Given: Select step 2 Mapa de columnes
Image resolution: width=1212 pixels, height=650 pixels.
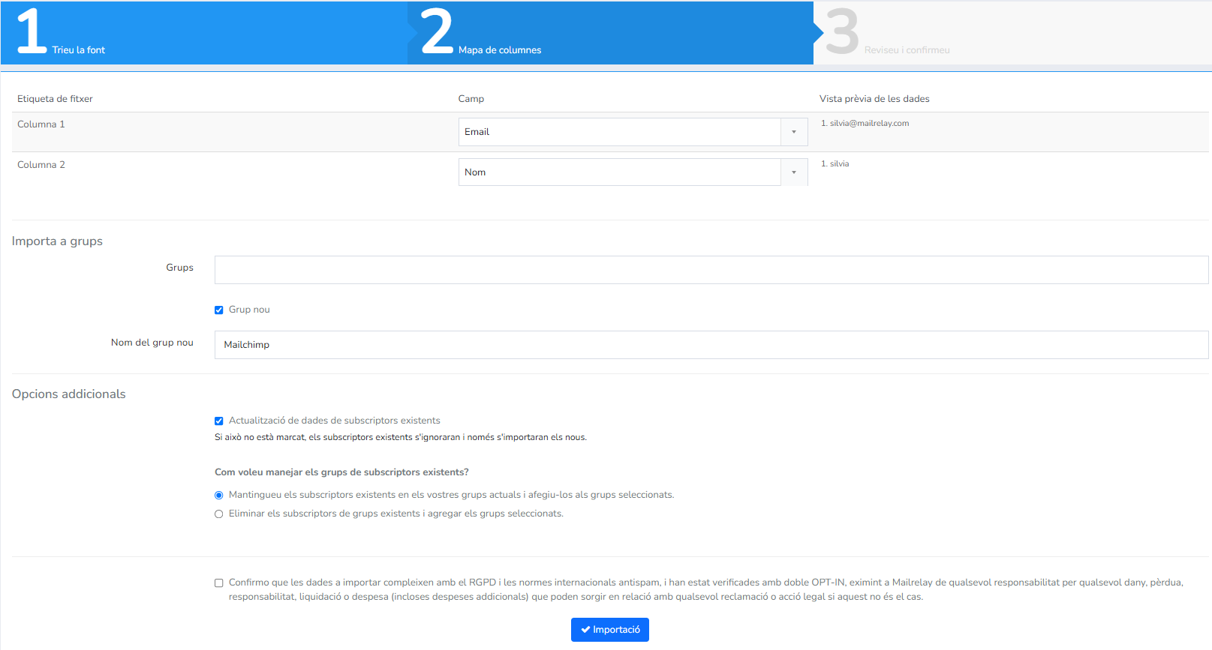Looking at the screenshot, I should [611, 33].
